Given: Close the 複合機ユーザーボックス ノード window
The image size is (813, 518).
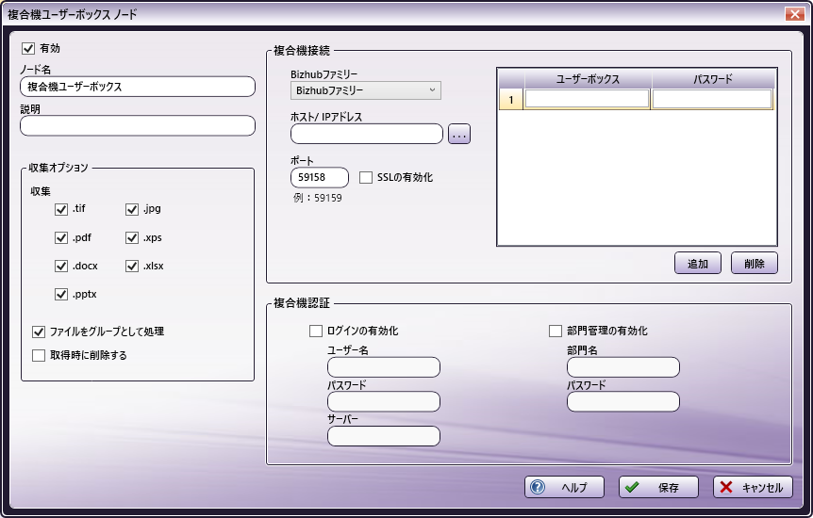Looking at the screenshot, I should (x=794, y=14).
